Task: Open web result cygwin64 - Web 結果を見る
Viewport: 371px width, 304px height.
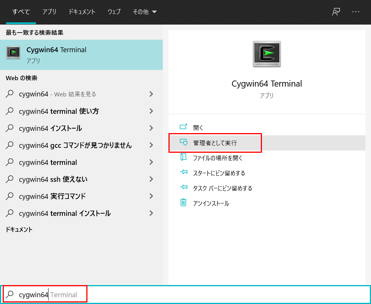Action: tap(81, 94)
